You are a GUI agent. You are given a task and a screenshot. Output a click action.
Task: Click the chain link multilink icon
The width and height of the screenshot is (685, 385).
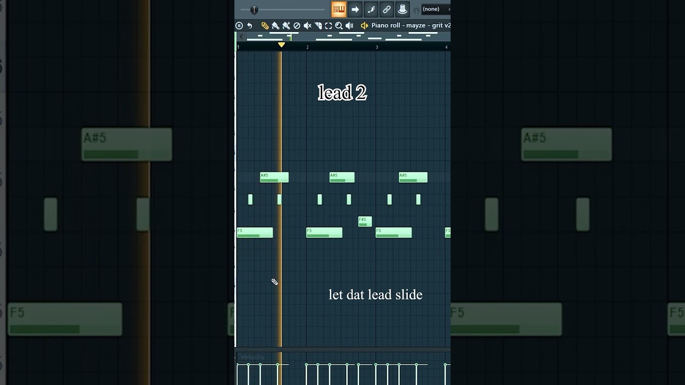(x=387, y=9)
